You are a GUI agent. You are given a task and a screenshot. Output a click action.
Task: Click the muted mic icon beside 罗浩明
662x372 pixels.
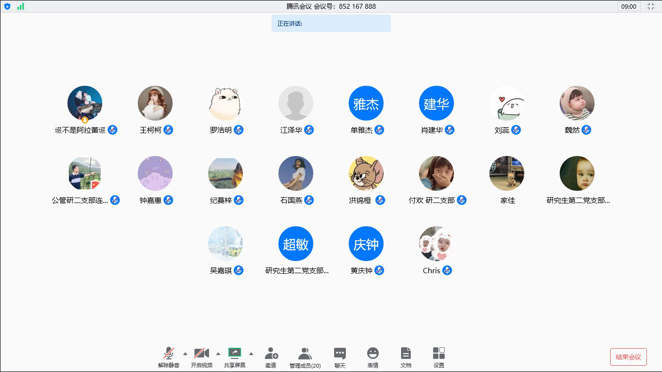point(239,130)
